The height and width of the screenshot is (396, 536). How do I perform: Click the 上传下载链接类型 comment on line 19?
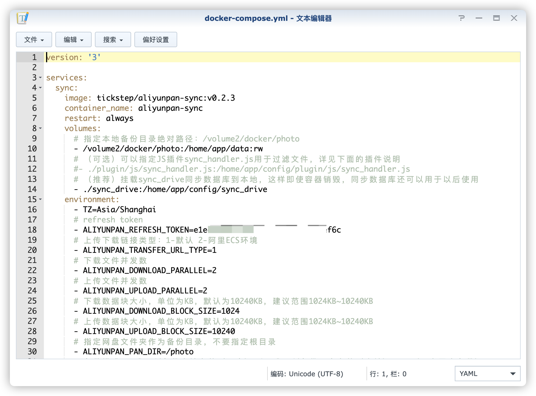point(166,240)
